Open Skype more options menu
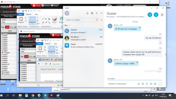The height and width of the screenshot is (99, 176). pyautogui.click(x=101, y=13)
